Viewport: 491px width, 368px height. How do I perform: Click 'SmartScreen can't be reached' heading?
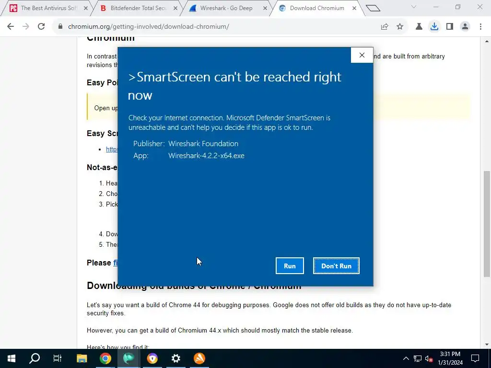(x=234, y=86)
